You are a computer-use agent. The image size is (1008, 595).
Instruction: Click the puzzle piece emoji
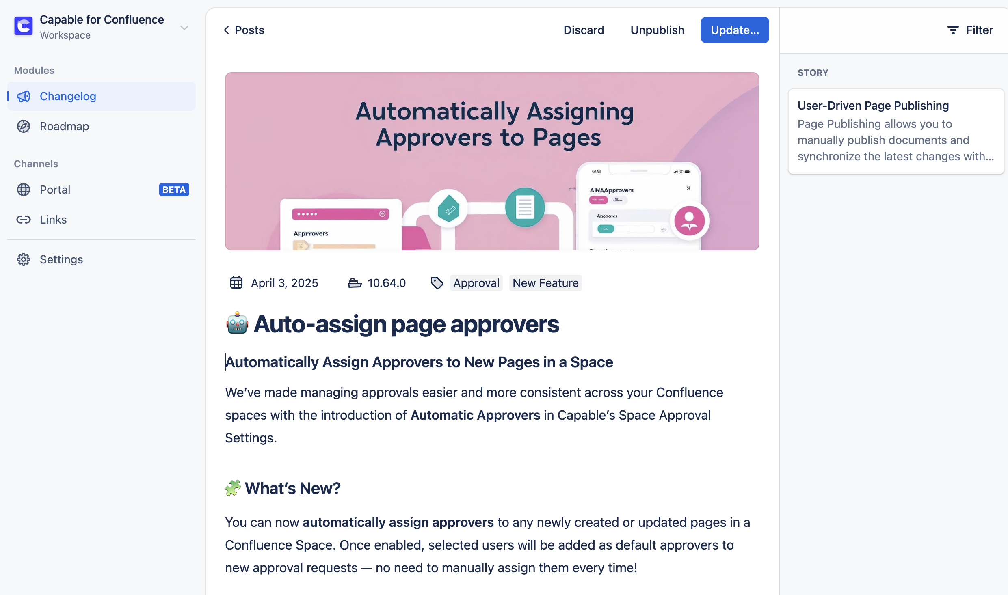coord(233,488)
